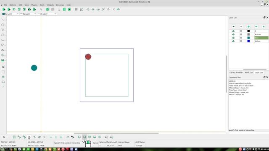Click the Open file toolbar icon
This screenshot has height=151, width=269.
[14, 9]
